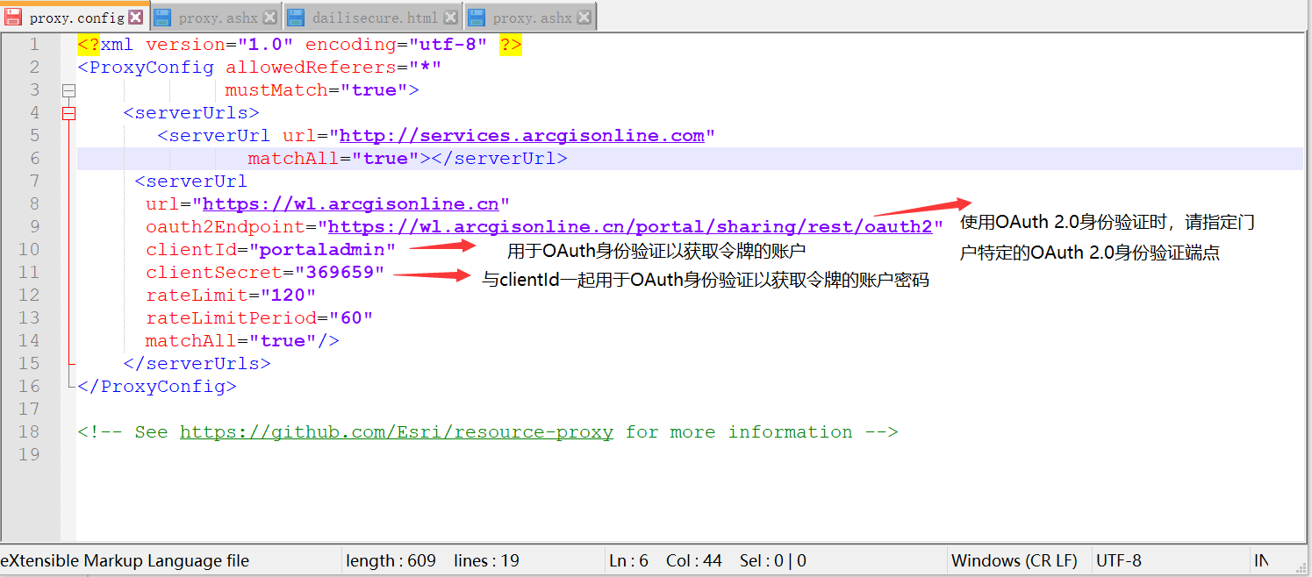
Task: Click 'lines : 19' in the status bar
Action: tap(486, 560)
